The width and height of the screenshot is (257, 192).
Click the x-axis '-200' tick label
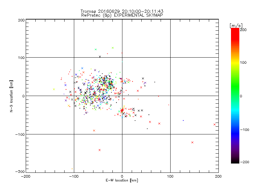click(26, 176)
